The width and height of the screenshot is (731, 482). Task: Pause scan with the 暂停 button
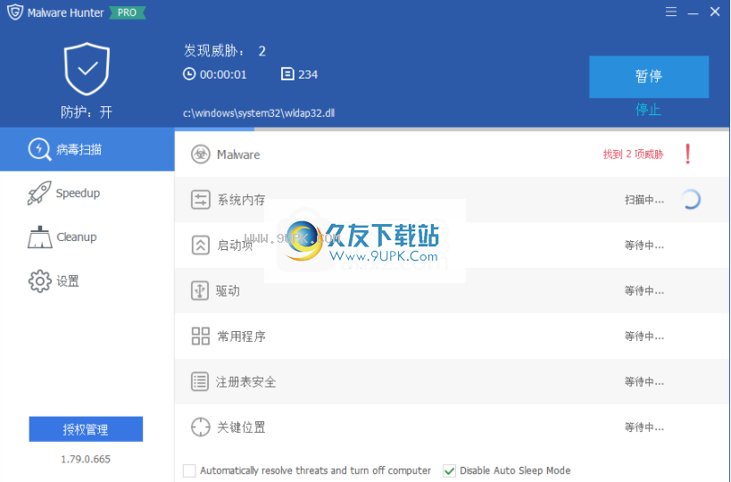pos(649,77)
